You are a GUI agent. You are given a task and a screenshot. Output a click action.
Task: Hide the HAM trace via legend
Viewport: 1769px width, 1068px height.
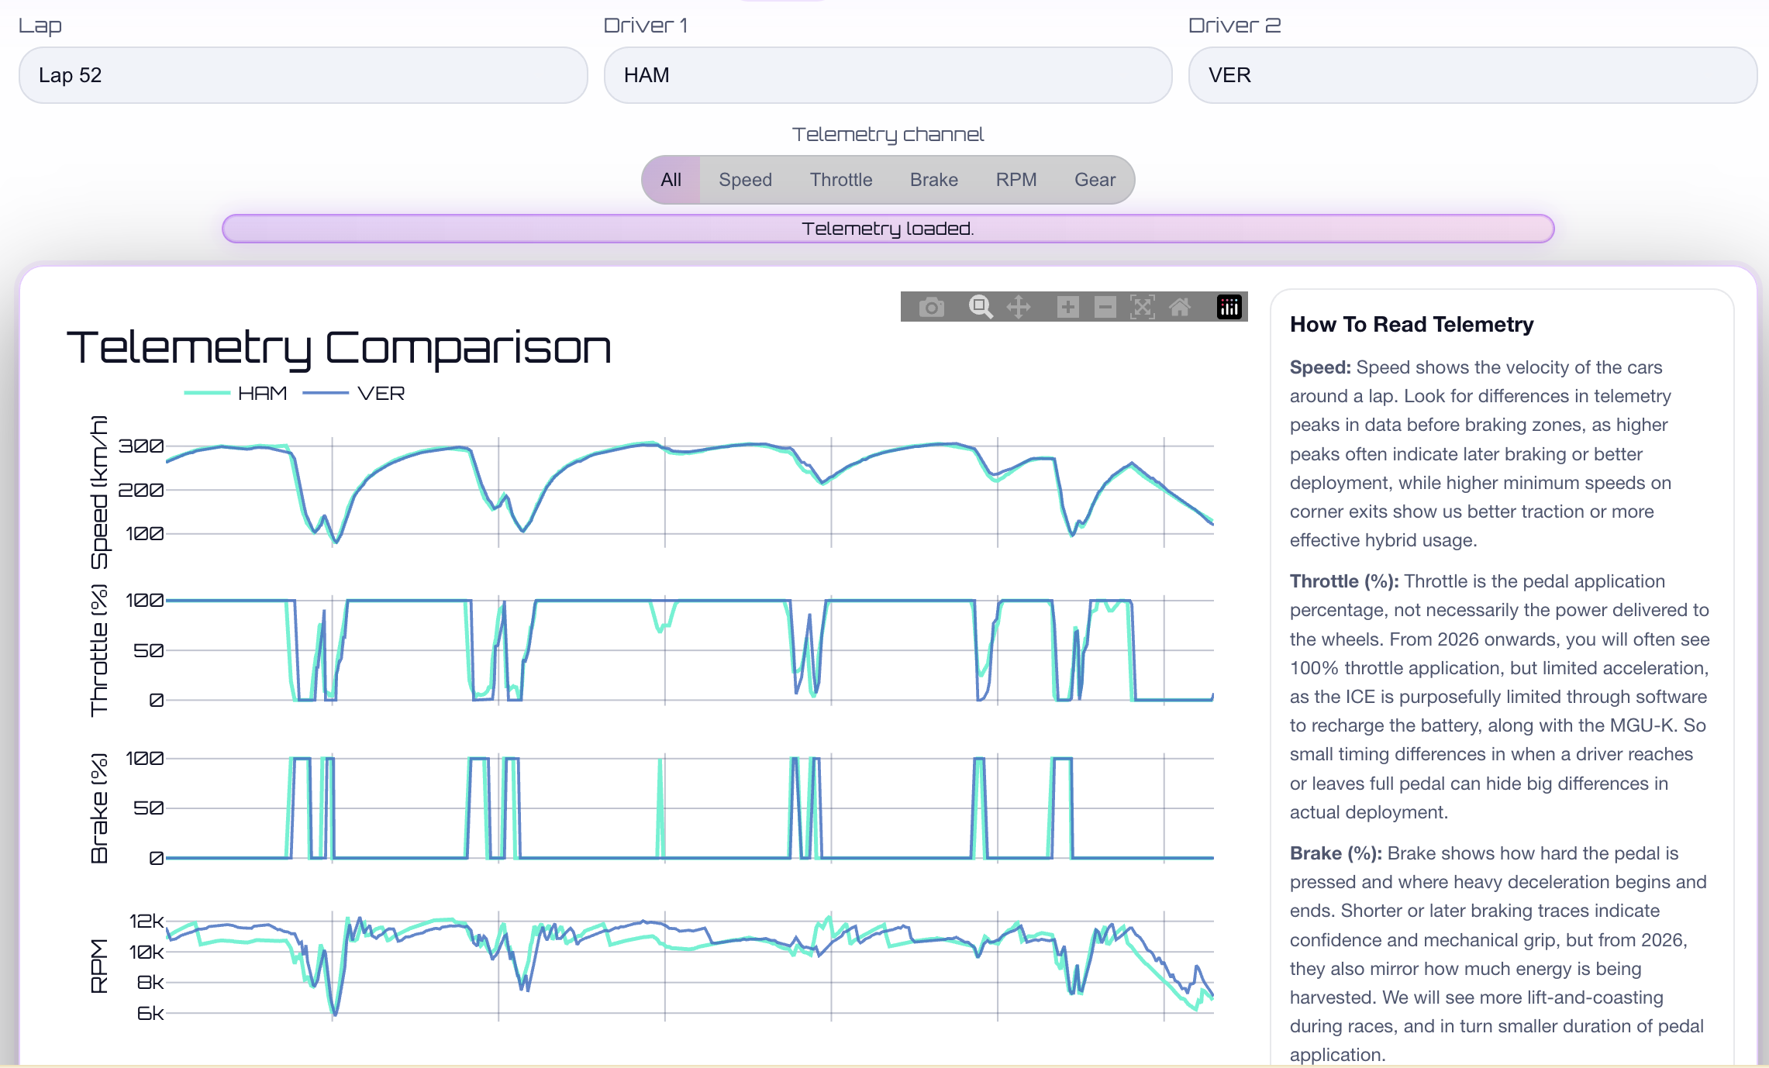262,393
